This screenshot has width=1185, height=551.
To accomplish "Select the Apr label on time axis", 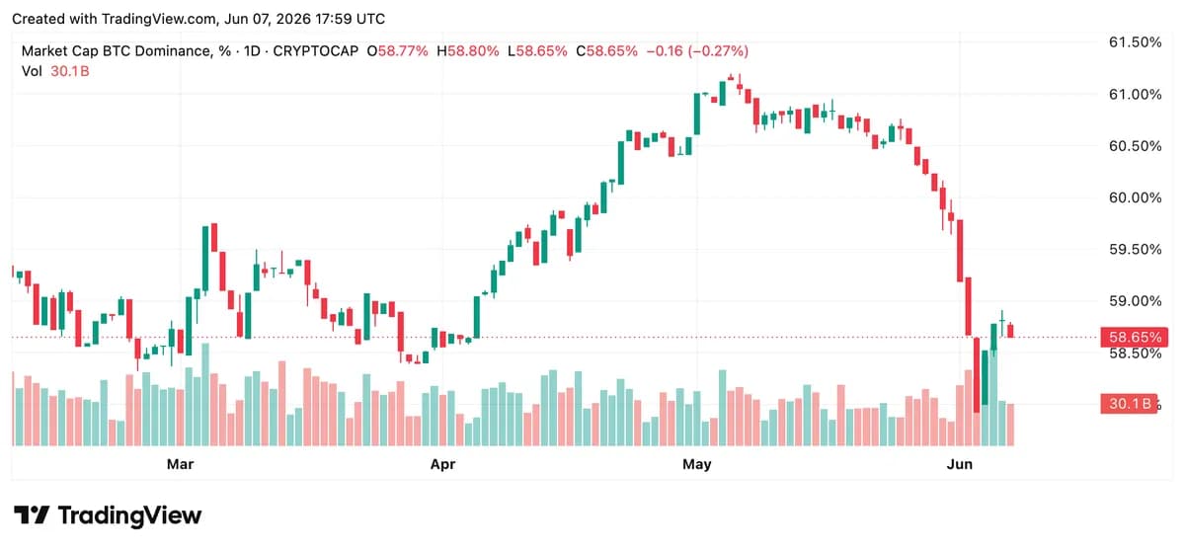I will (442, 462).
